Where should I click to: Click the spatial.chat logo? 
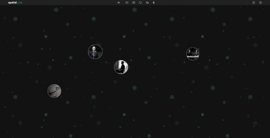pos(15,3)
